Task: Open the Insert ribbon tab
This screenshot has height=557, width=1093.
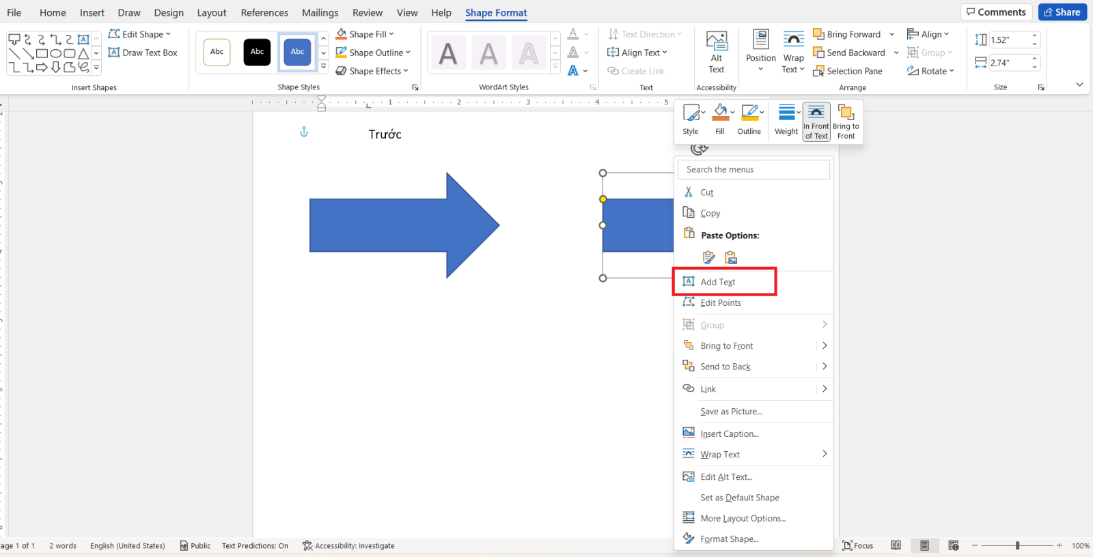Action: 92,12
